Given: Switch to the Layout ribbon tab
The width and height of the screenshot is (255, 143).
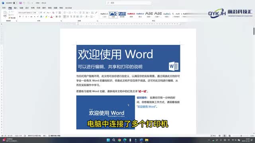Looking at the screenshot, I should point(33,8).
